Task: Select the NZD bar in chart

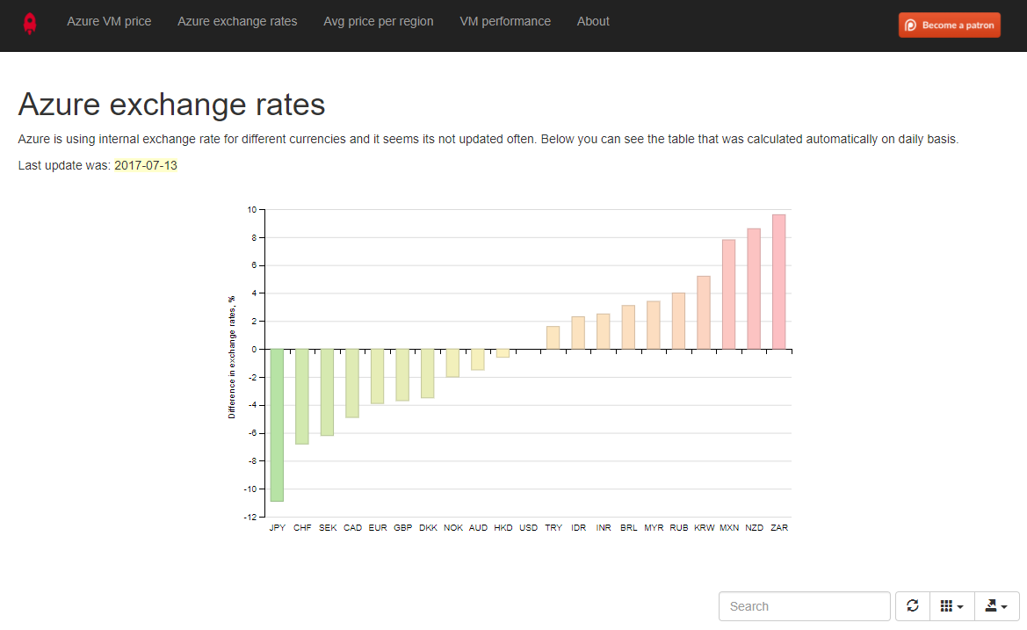Action: coord(754,289)
